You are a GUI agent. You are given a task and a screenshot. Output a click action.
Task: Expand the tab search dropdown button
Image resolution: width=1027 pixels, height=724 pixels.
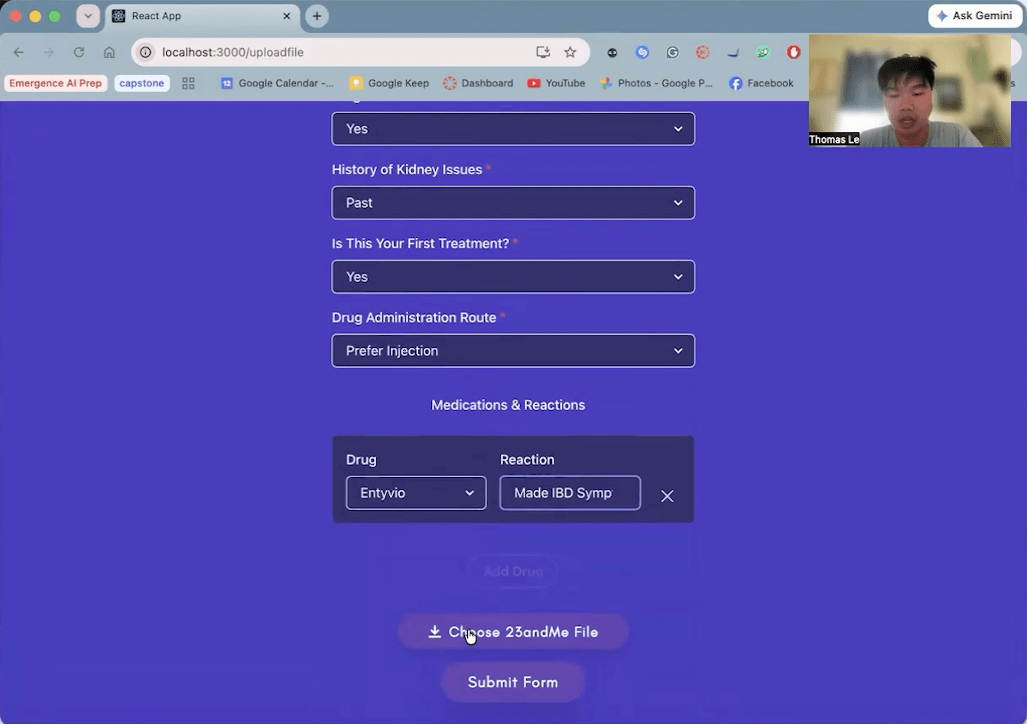click(88, 16)
